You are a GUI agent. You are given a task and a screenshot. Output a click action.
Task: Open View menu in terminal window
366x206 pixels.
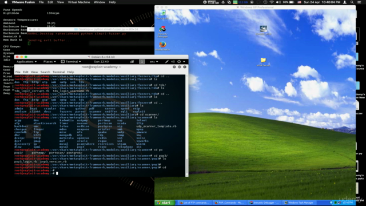pyautogui.click(x=34, y=72)
